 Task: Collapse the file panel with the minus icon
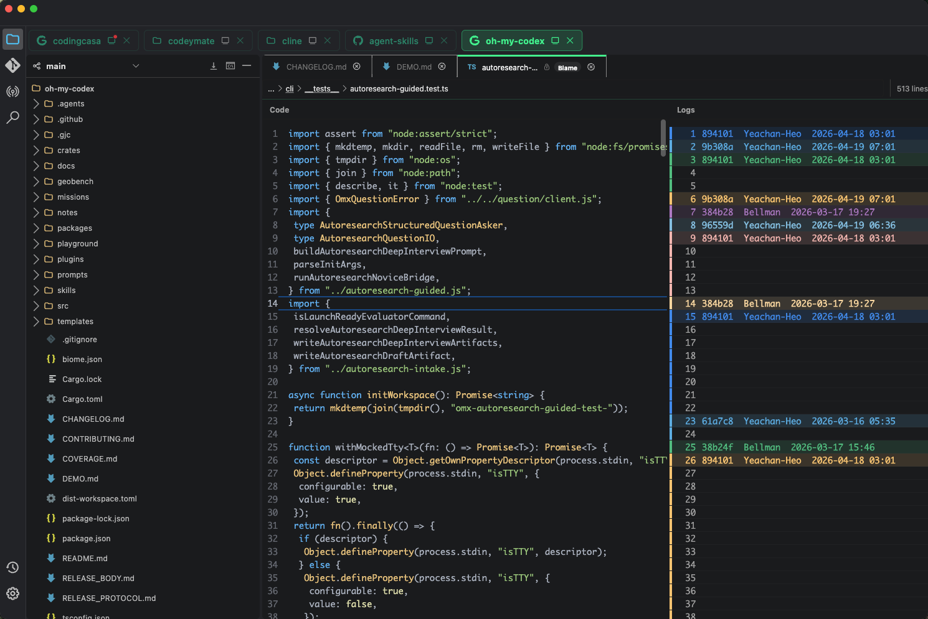(x=247, y=66)
